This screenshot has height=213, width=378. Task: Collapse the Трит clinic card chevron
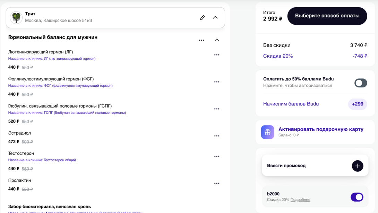click(x=215, y=18)
